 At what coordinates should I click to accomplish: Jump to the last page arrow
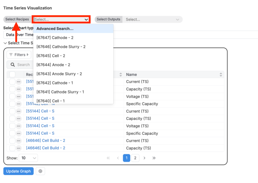[x=154, y=158]
